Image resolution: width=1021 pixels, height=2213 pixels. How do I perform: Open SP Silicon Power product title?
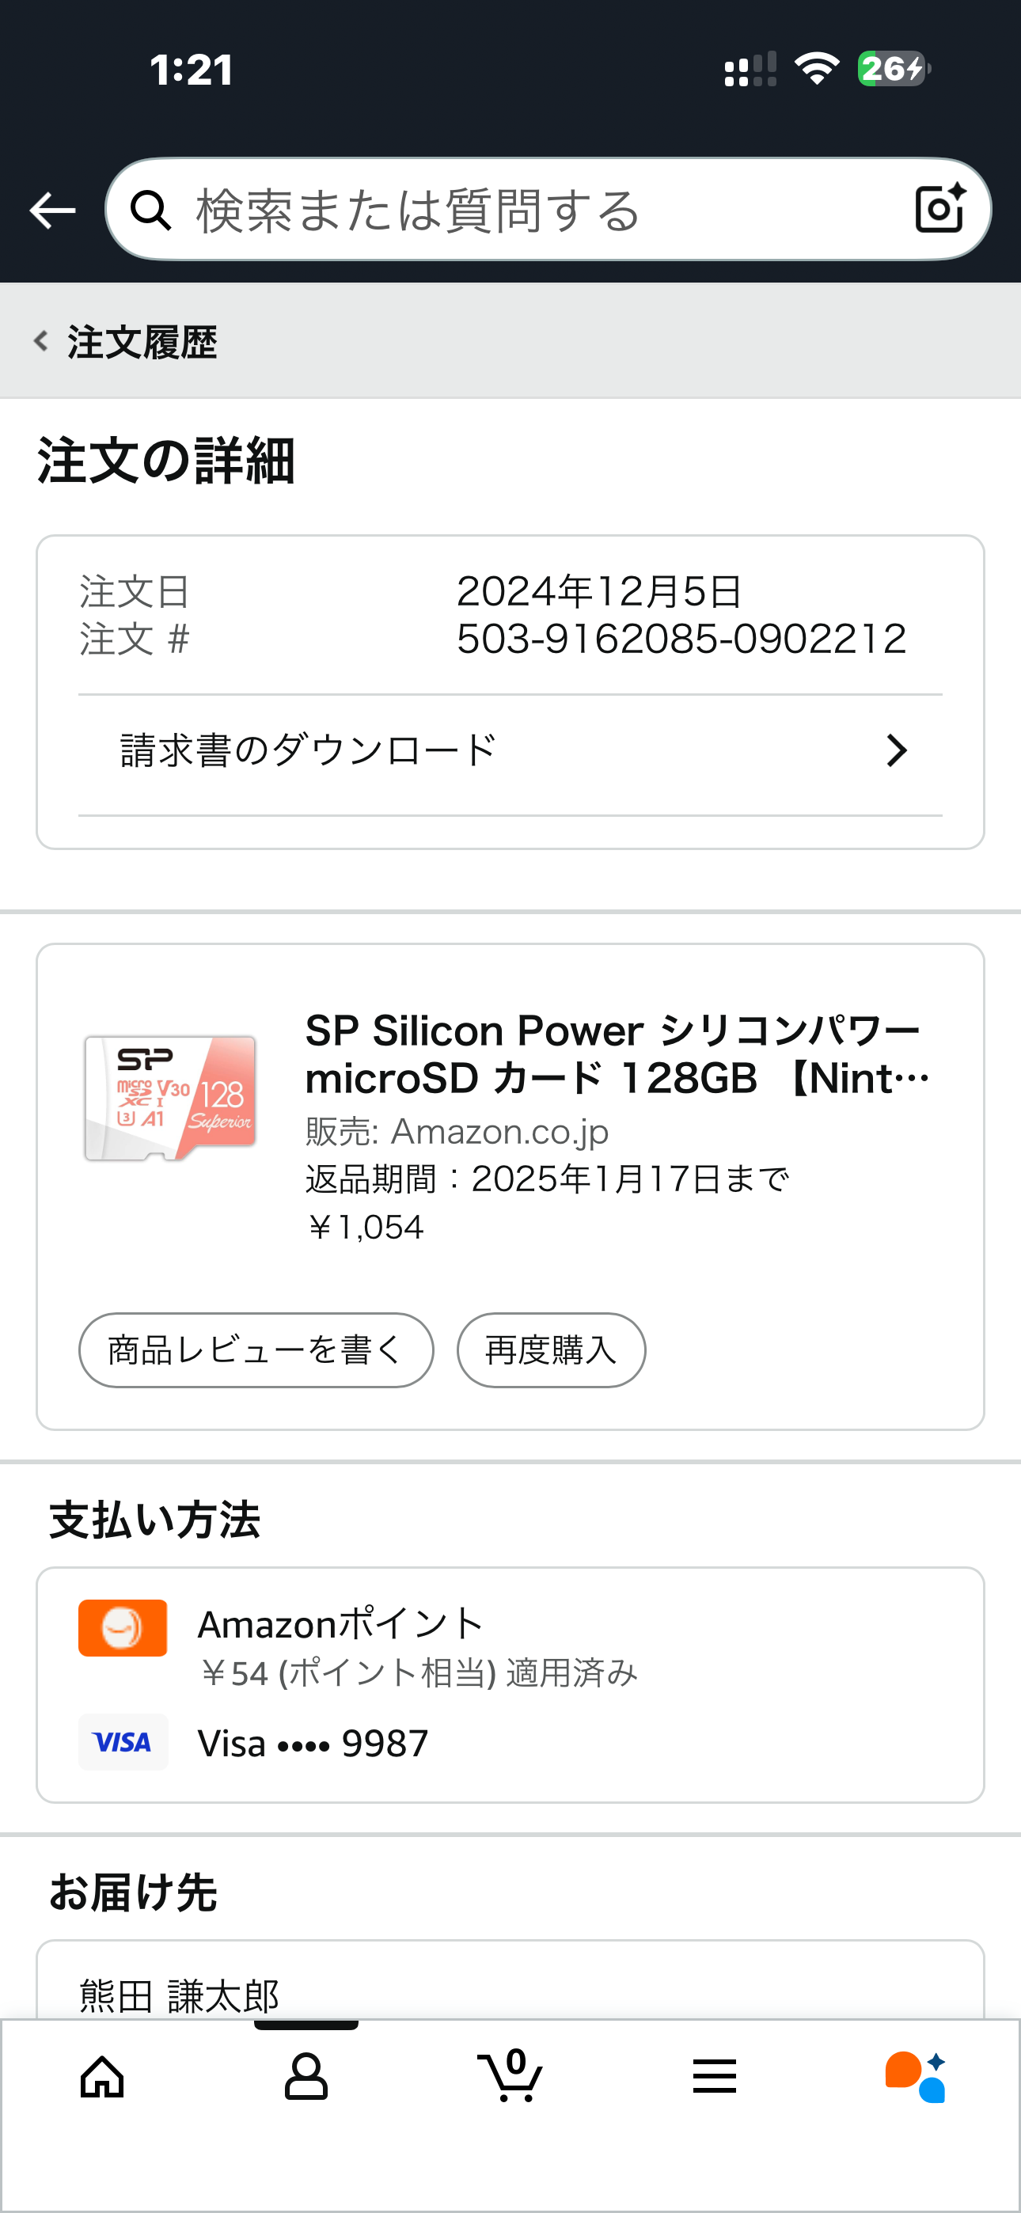(617, 1054)
